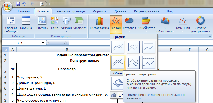This screenshot has width=213, height=103.
Task: Switch to the Главная tab
Action: (24, 11)
